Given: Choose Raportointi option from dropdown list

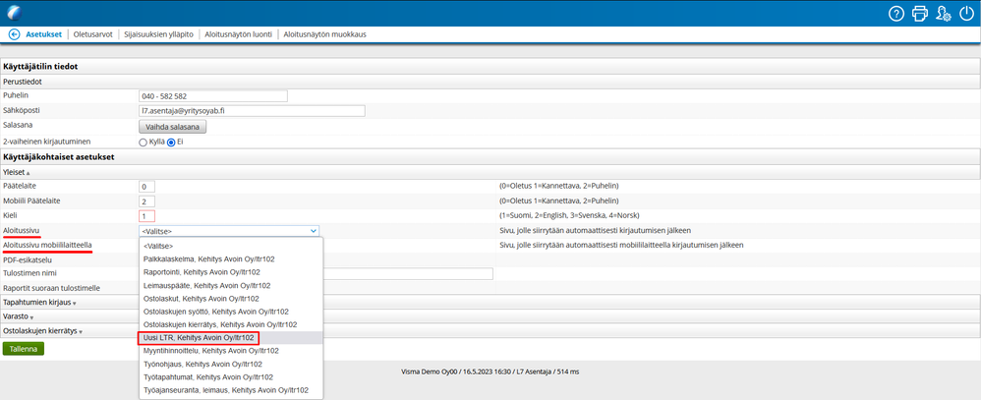Looking at the screenshot, I should click(231, 272).
